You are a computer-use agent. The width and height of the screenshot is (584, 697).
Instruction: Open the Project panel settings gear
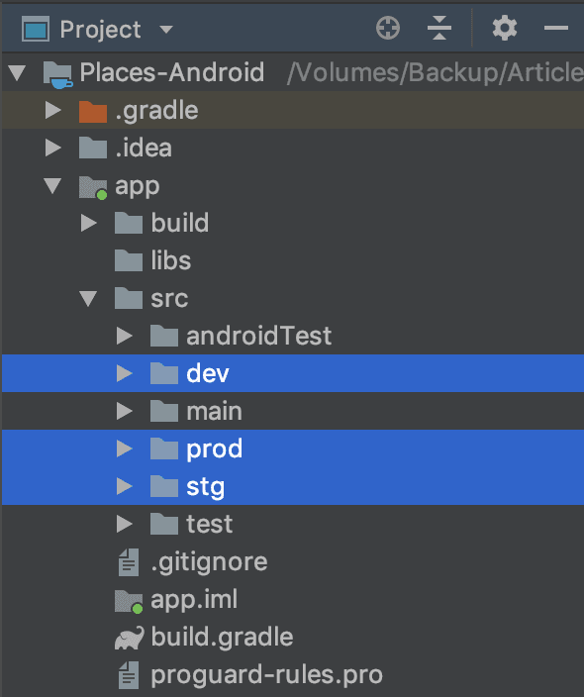tap(505, 28)
